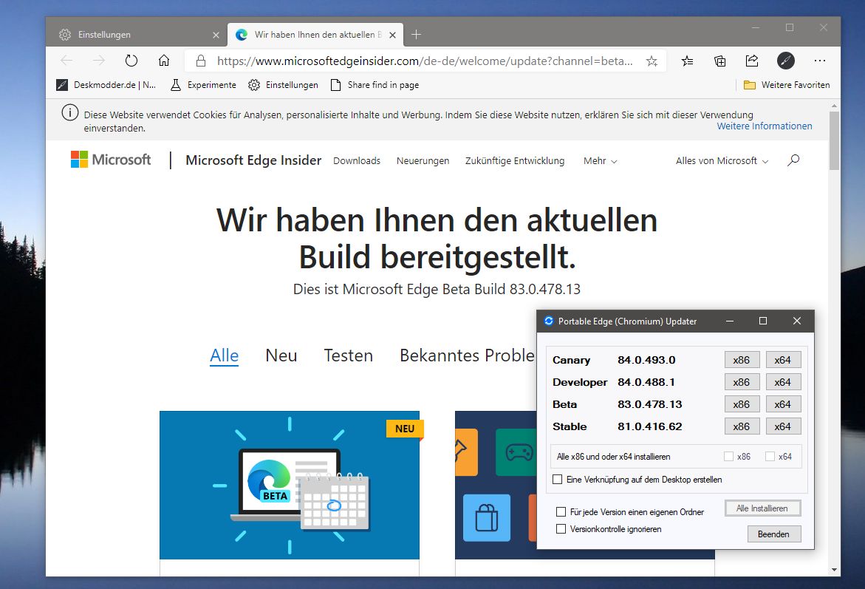Open the user profile avatar
Viewport: 865px width, 589px height.
coord(785,61)
